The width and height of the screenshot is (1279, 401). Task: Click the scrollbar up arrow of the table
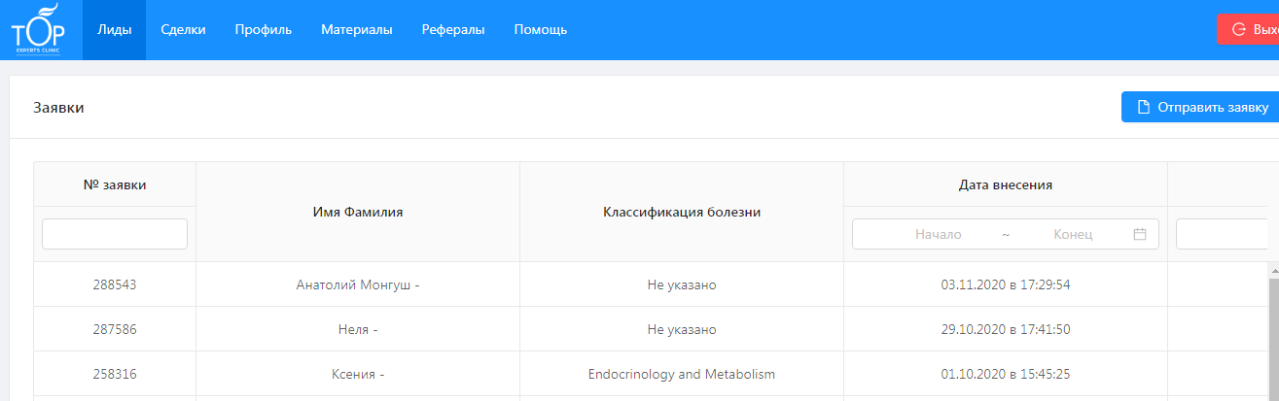pos(1273,269)
